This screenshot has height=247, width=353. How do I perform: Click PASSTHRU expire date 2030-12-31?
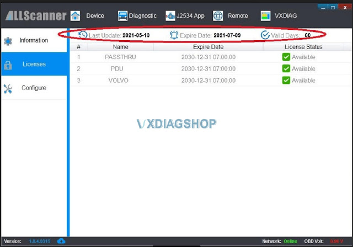(208, 57)
